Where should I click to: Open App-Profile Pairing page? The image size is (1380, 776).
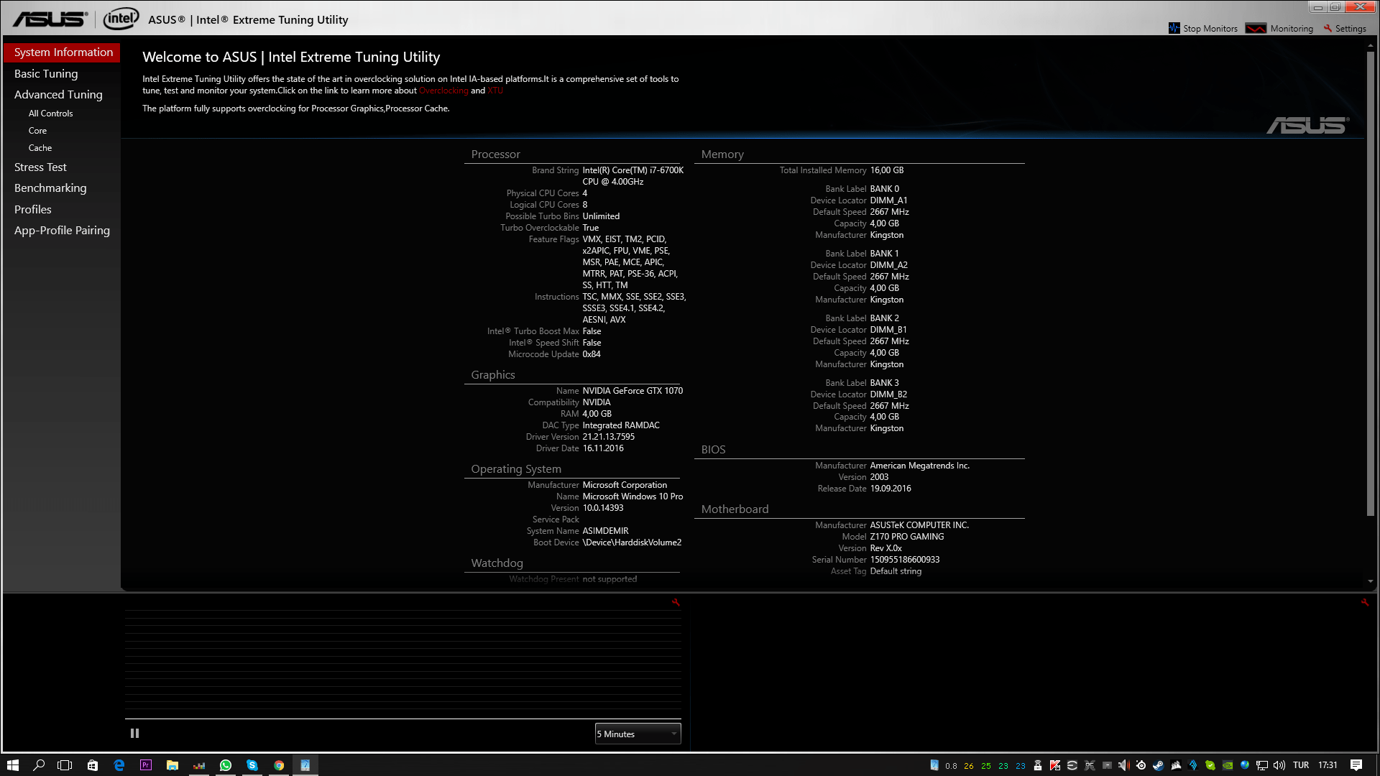[62, 231]
